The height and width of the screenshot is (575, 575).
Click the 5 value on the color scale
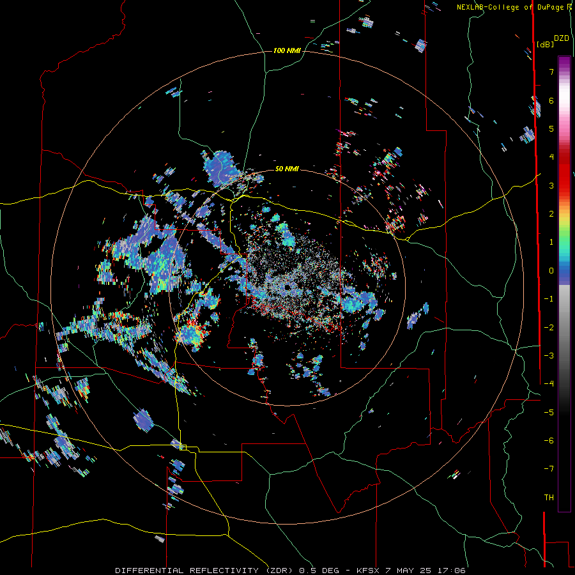551,128
